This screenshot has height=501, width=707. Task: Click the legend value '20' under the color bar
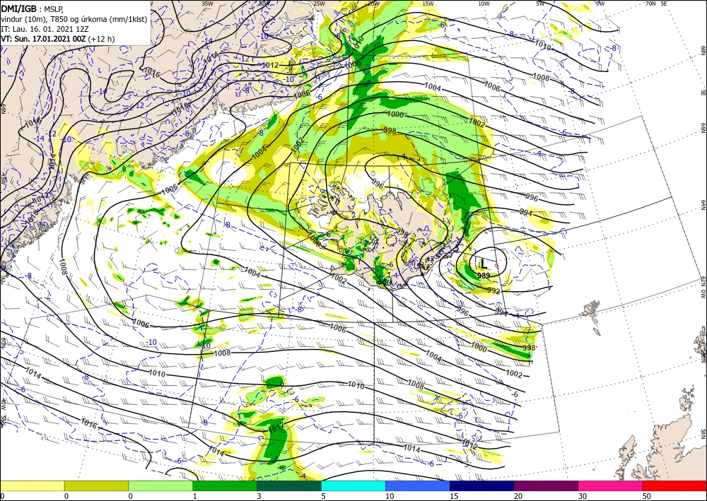[518, 497]
